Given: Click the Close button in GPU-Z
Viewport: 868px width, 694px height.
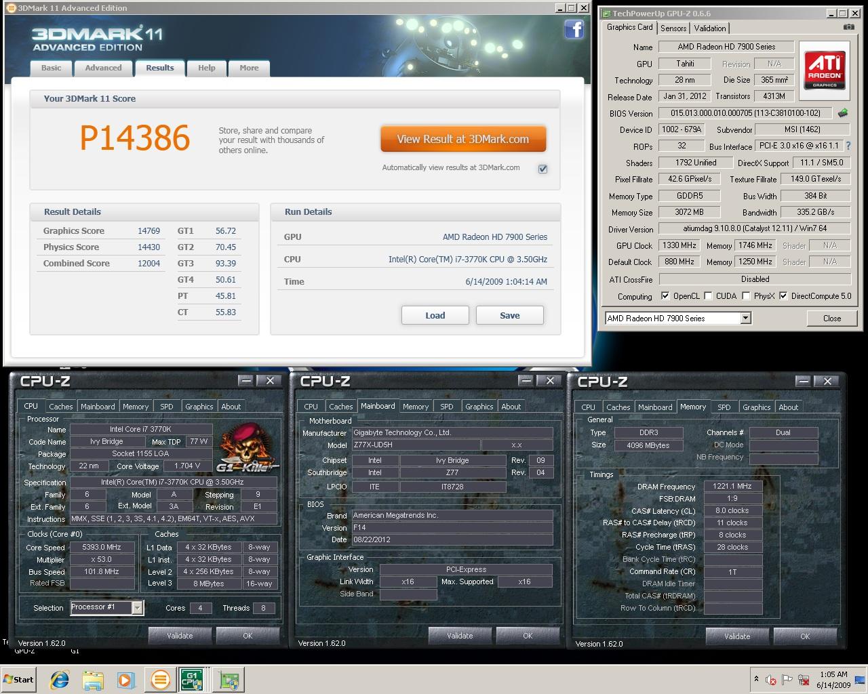Looking at the screenshot, I should 832,318.
